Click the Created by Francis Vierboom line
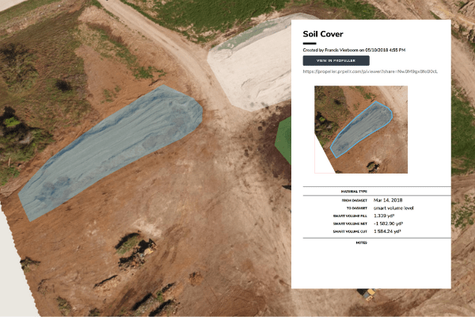 pos(354,50)
